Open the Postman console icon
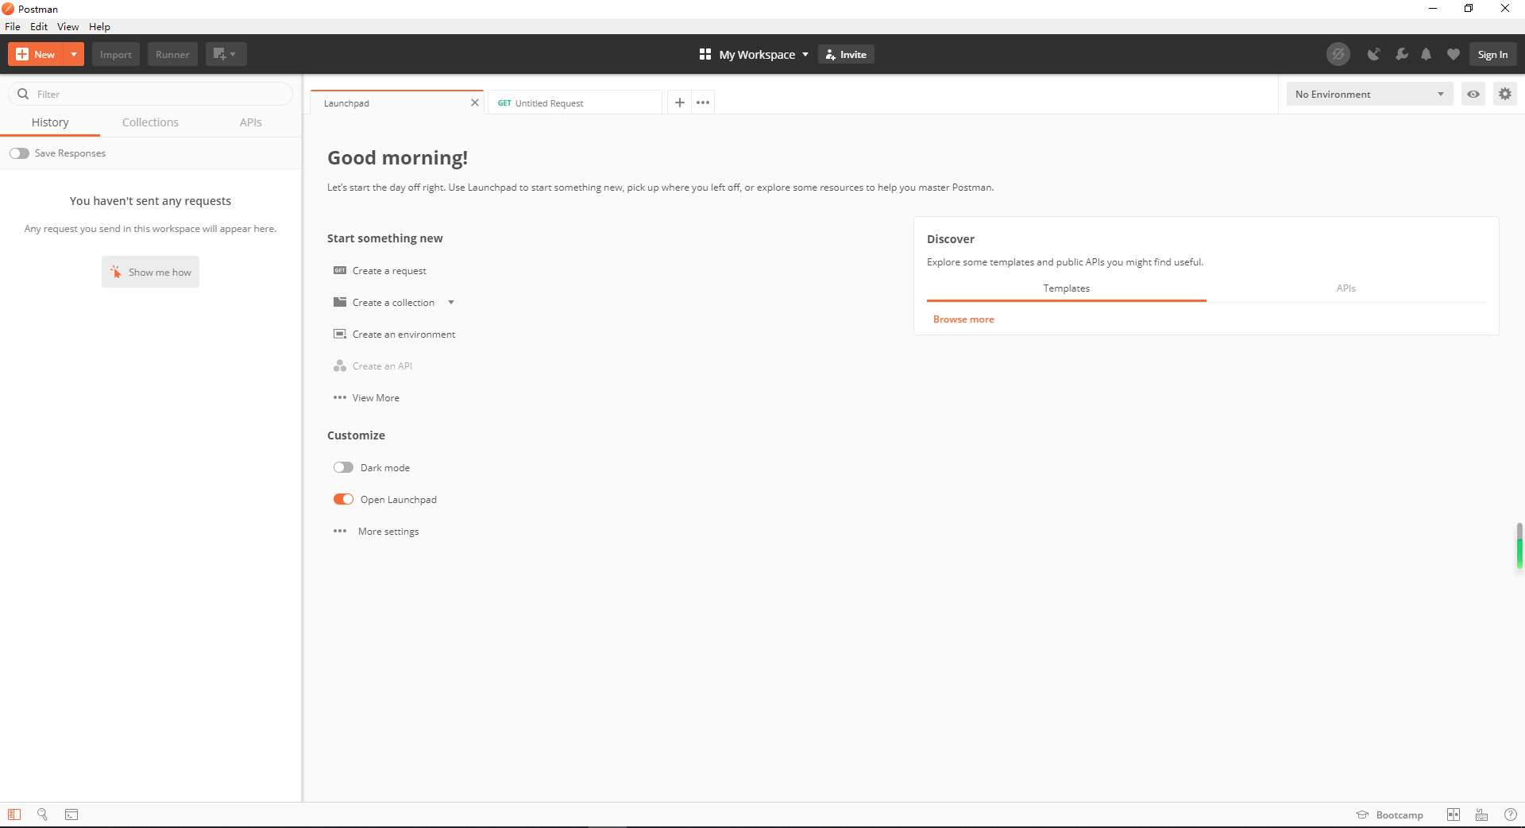The image size is (1525, 828). click(x=71, y=814)
